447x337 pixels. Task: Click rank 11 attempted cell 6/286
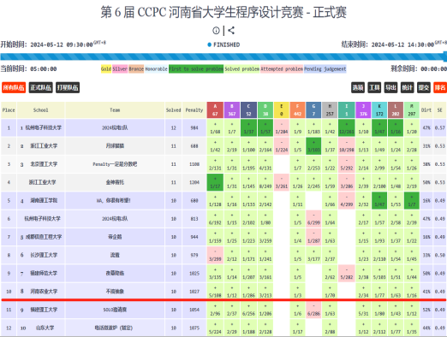point(313,310)
